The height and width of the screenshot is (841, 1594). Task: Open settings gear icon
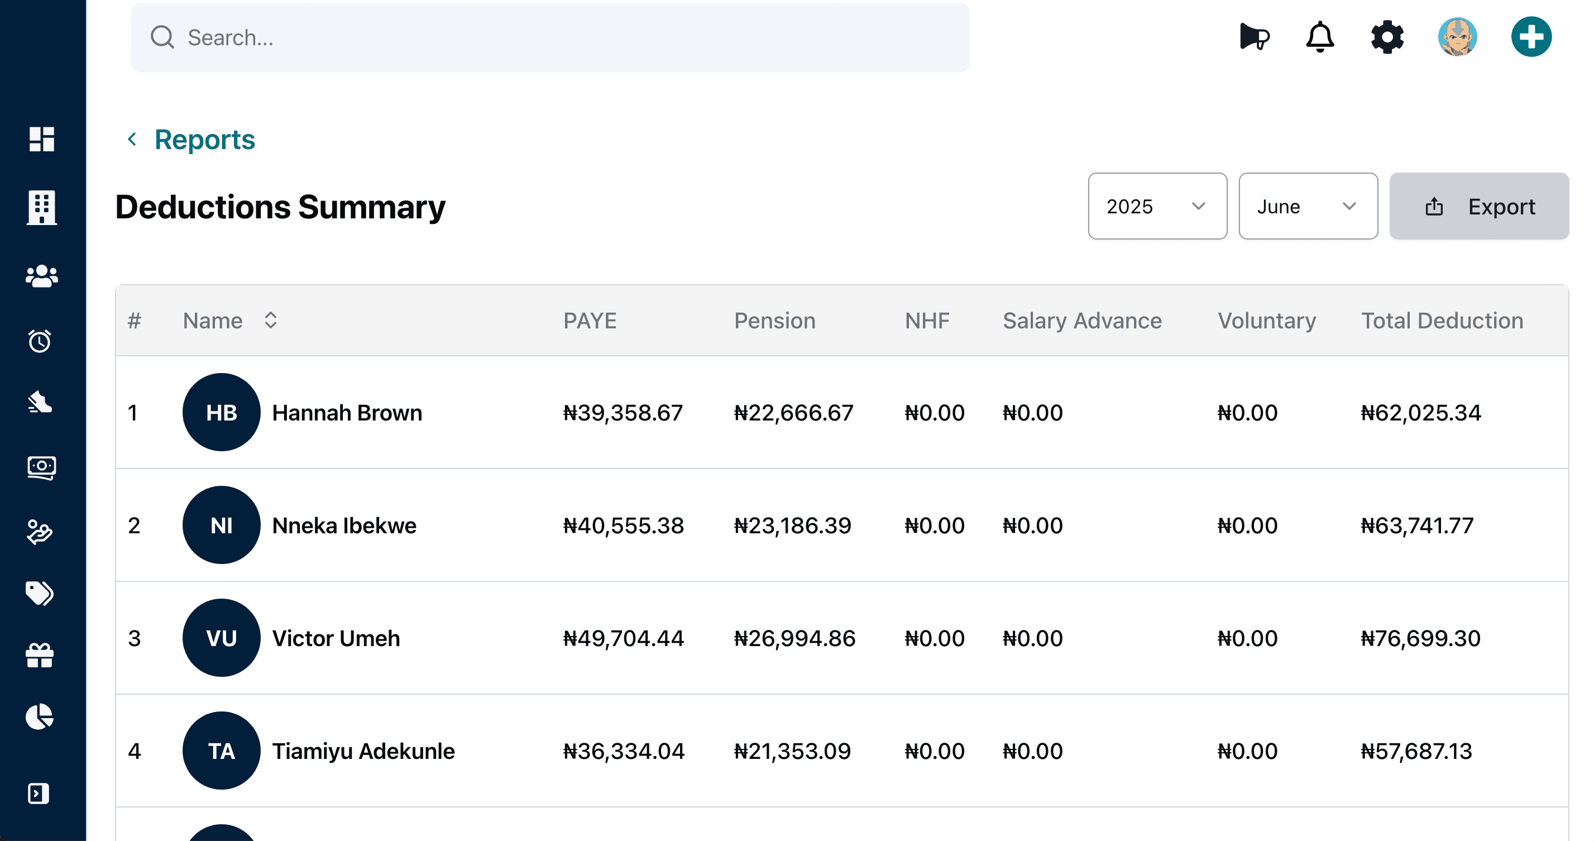tap(1387, 36)
